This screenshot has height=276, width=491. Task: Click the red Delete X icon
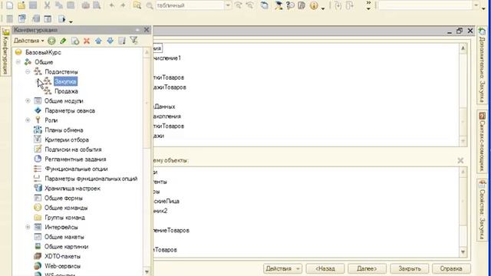pos(87,41)
